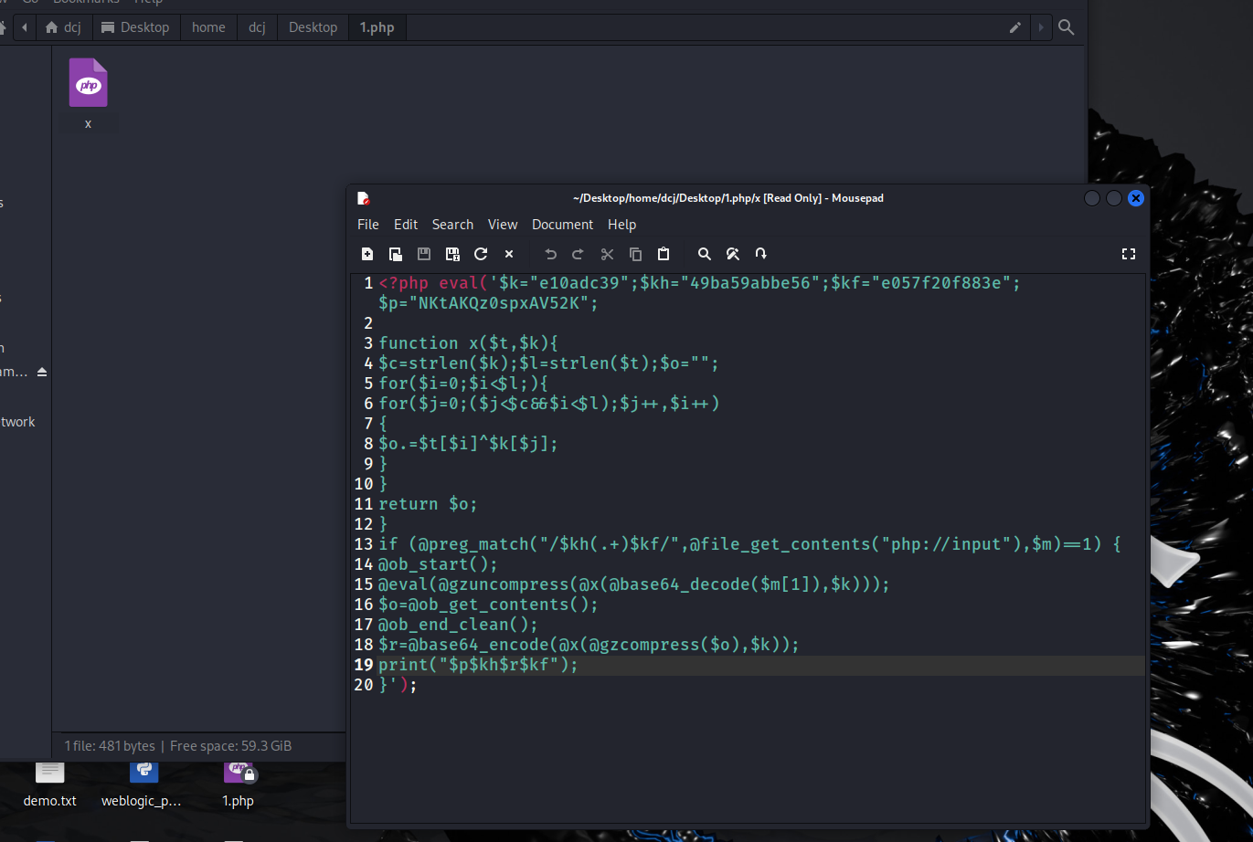Click the copy icon in Mousepad toolbar

(635, 254)
